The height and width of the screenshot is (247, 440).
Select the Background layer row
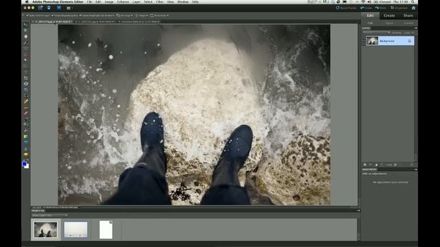tap(390, 41)
